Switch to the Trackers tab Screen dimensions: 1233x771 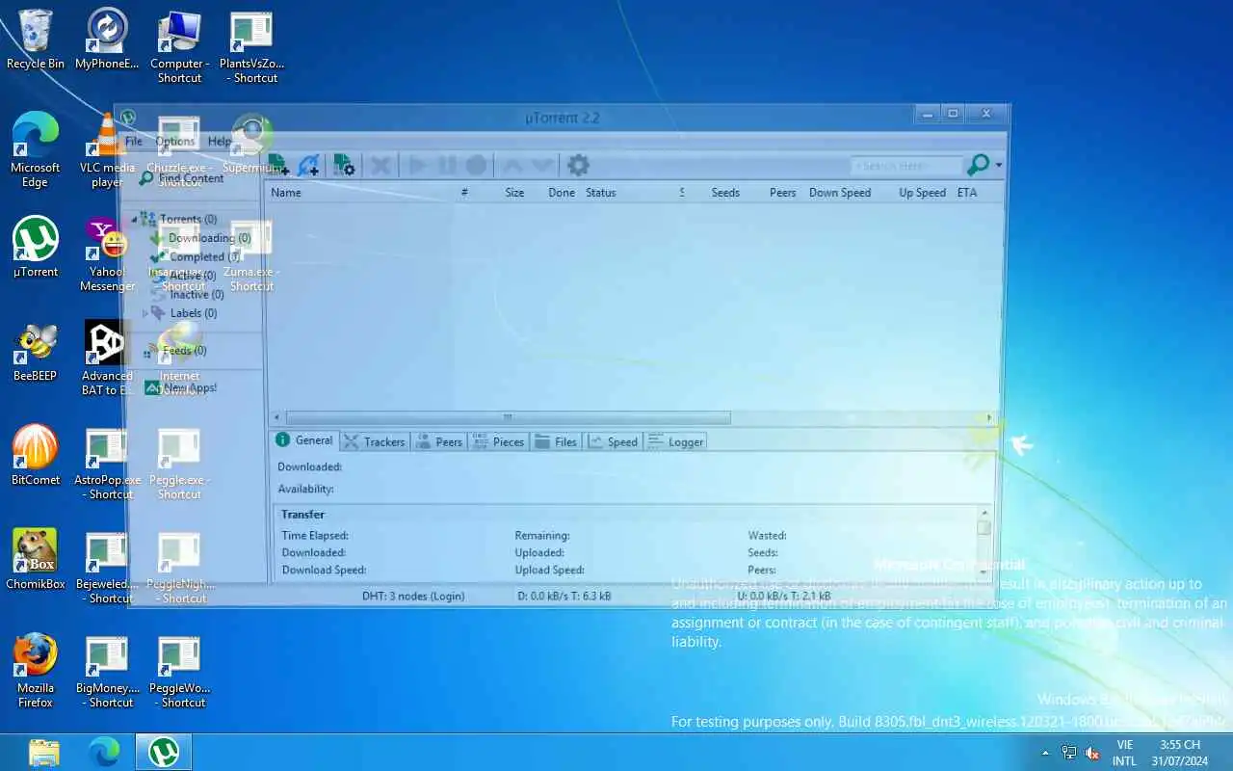[374, 441]
